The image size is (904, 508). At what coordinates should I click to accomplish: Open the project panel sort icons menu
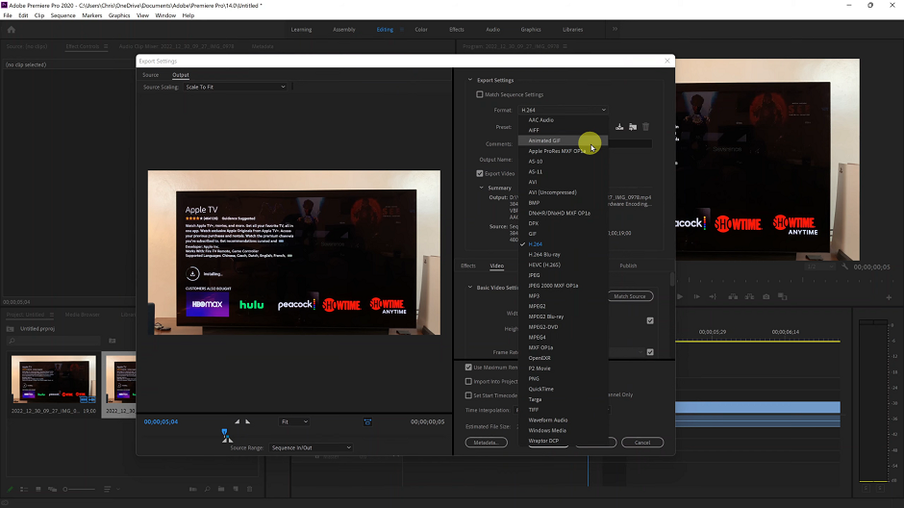point(108,489)
